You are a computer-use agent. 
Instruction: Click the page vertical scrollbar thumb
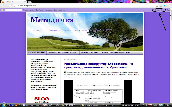point(171,16)
